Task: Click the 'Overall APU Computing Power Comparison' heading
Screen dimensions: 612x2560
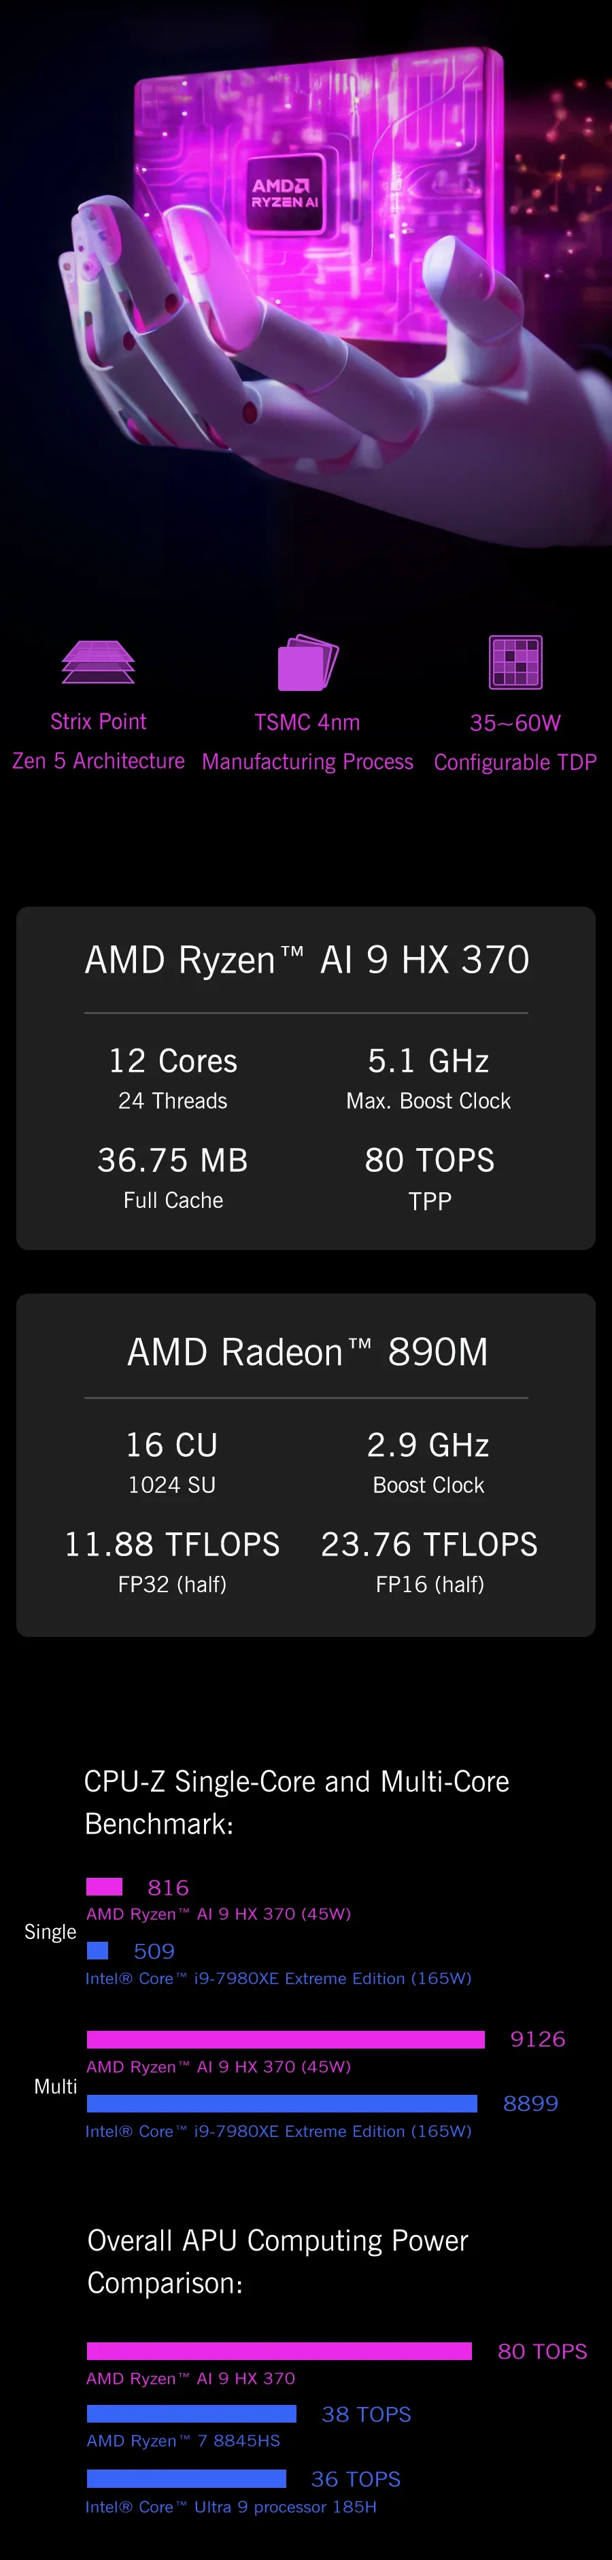Action: 277,2261
